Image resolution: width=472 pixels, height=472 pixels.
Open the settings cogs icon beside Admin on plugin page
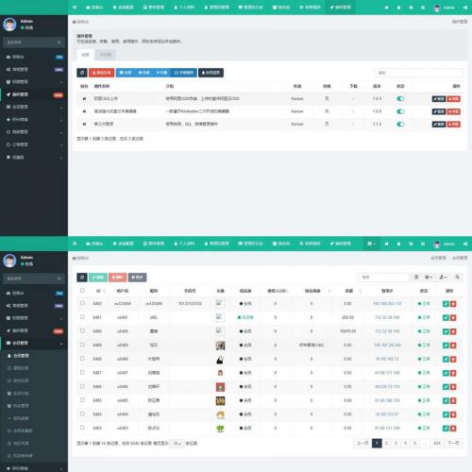(x=465, y=8)
